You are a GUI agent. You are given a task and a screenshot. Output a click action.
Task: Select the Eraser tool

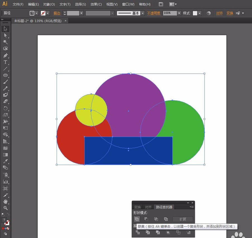(6, 101)
